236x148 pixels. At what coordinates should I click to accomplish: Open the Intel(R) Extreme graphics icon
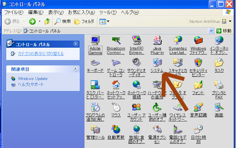tap(136, 40)
